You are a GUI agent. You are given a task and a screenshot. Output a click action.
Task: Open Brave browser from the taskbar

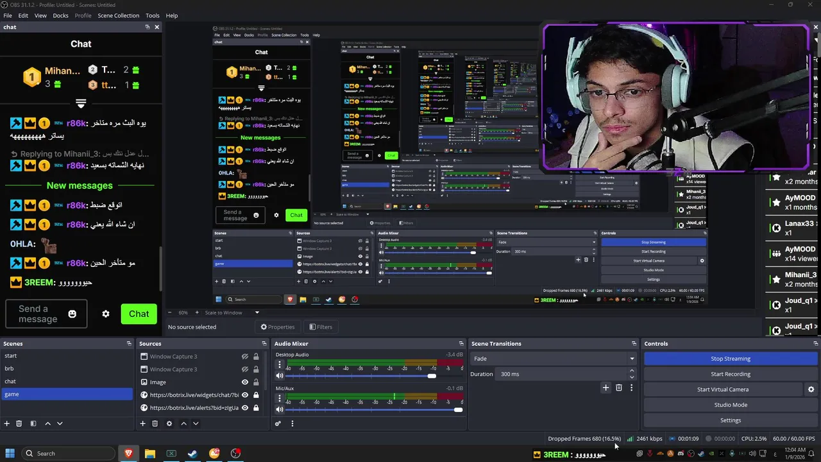click(128, 453)
